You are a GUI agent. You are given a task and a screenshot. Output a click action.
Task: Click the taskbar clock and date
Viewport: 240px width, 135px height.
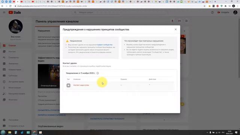pos(229,132)
